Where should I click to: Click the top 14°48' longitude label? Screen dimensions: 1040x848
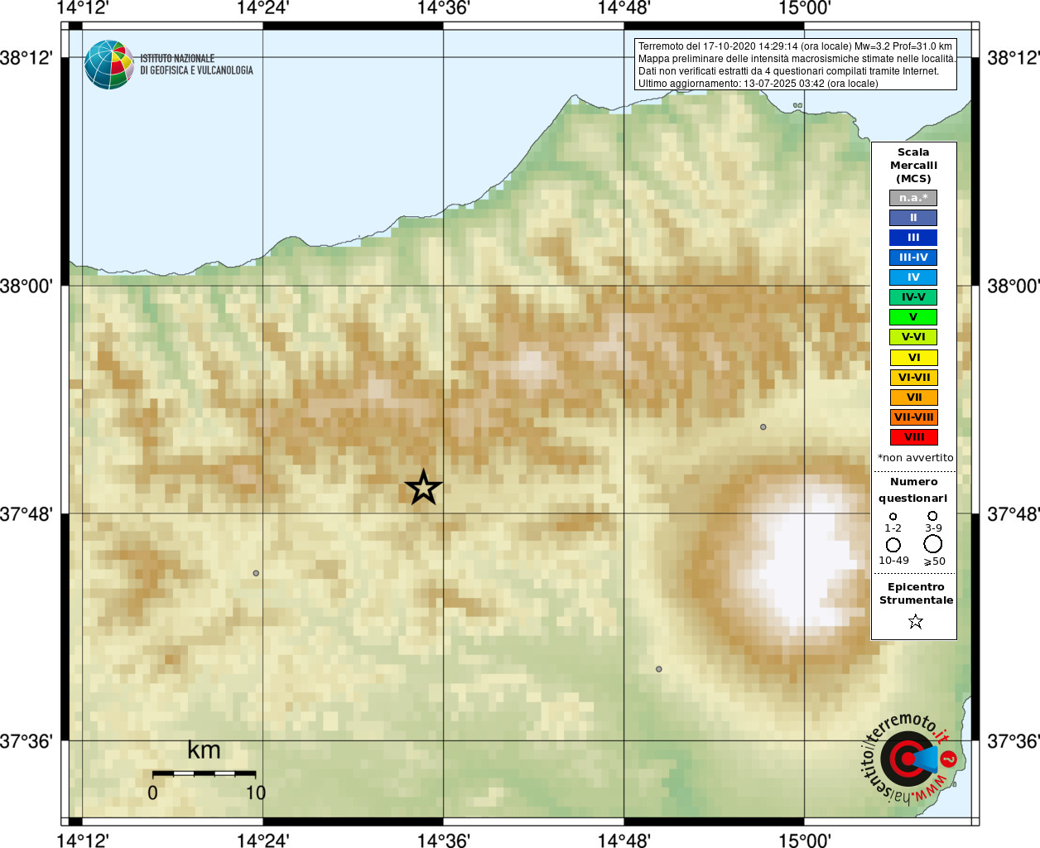(624, 8)
